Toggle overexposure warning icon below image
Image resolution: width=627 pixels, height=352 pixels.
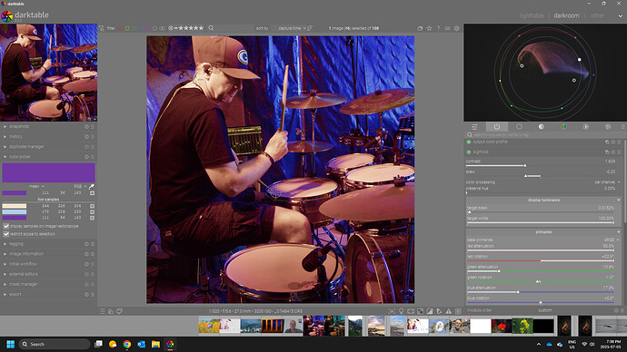(430, 311)
